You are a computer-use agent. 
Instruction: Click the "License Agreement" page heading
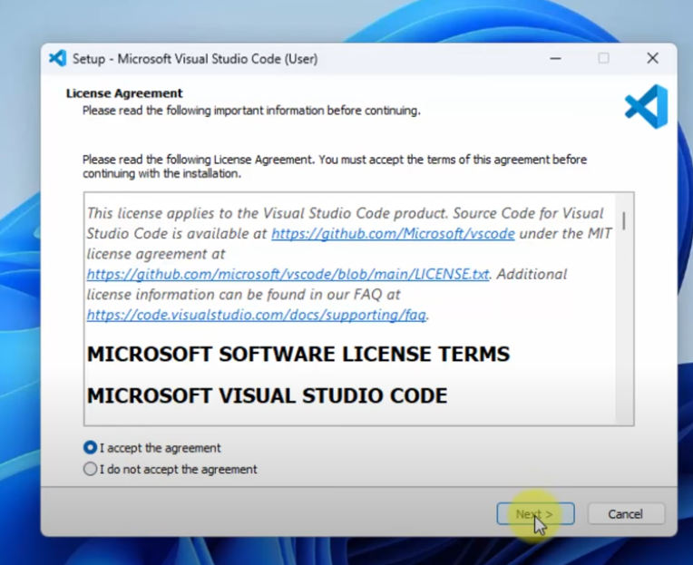pyautogui.click(x=124, y=93)
